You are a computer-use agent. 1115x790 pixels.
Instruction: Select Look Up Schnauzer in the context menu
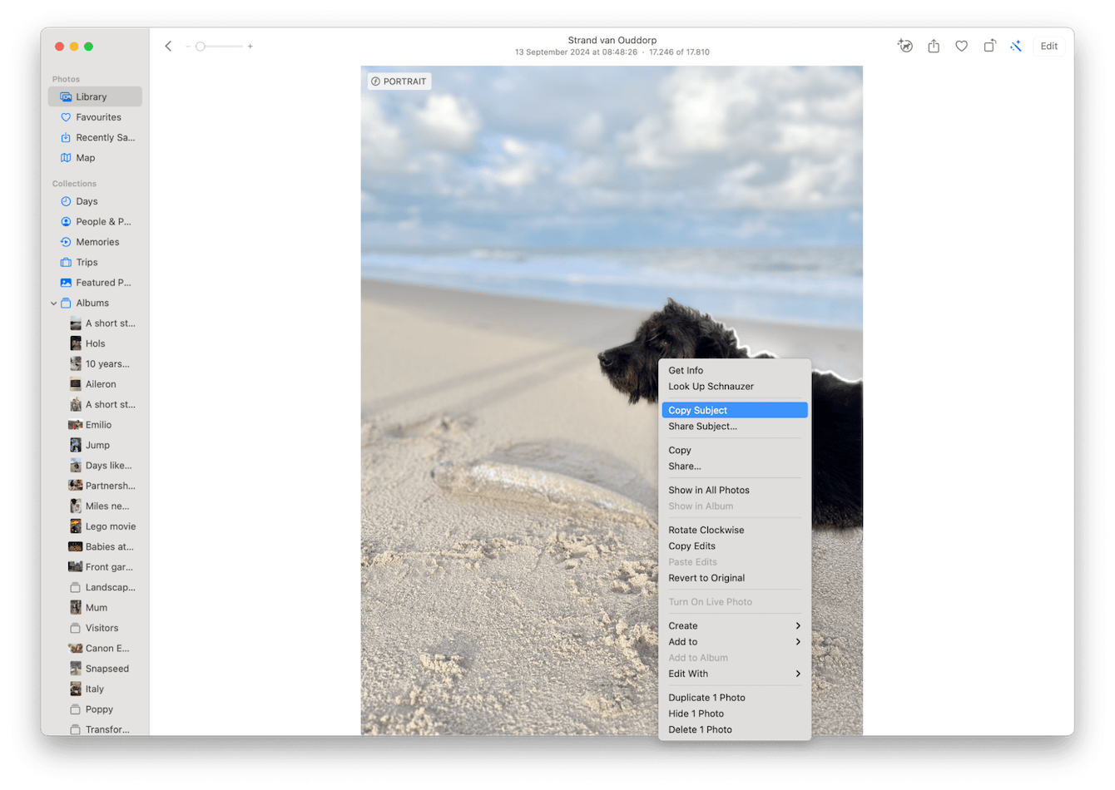click(711, 386)
